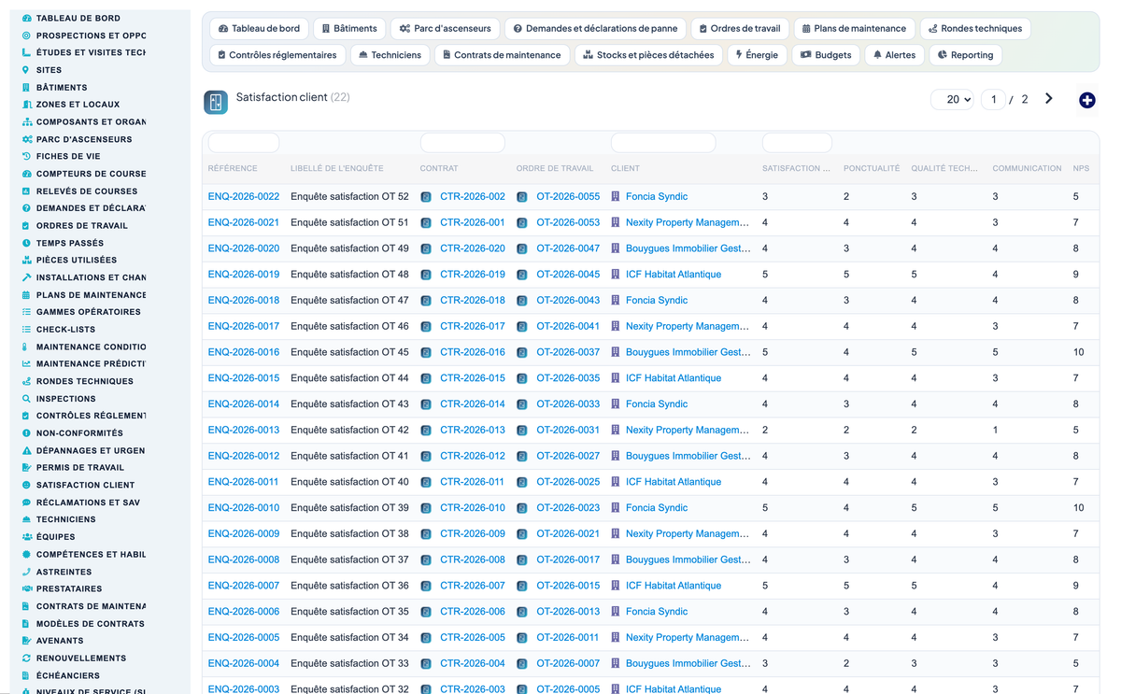Open work order OT-2026-0015 link
This screenshot has height=694, width=1121.
[x=568, y=586]
